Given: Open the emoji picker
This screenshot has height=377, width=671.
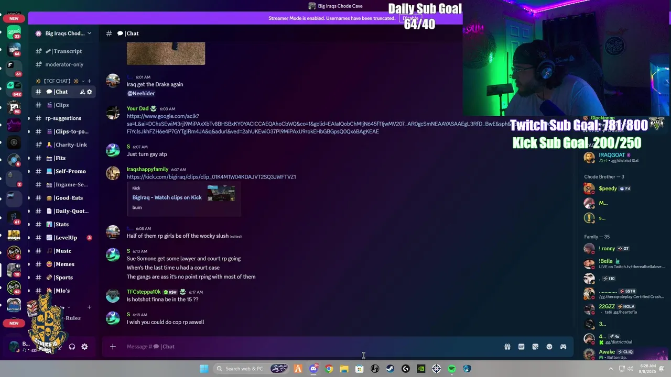Looking at the screenshot, I should tap(549, 347).
